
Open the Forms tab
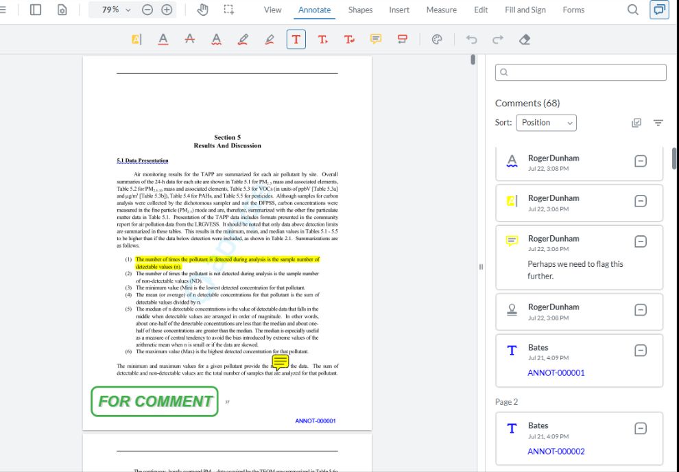click(573, 10)
